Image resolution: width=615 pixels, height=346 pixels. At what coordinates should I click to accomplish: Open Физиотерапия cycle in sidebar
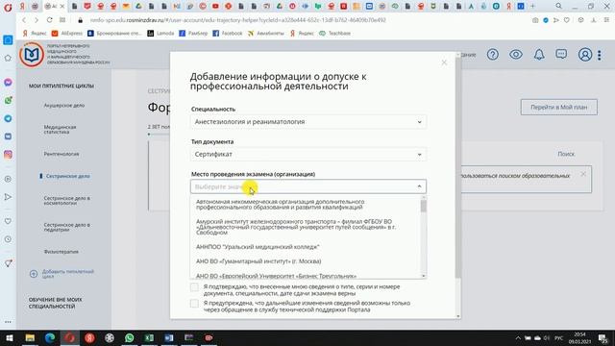61,252
